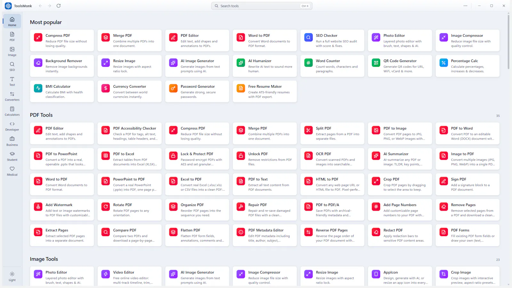
Task: Click the PDF Tools count 35
Action: pos(498,116)
